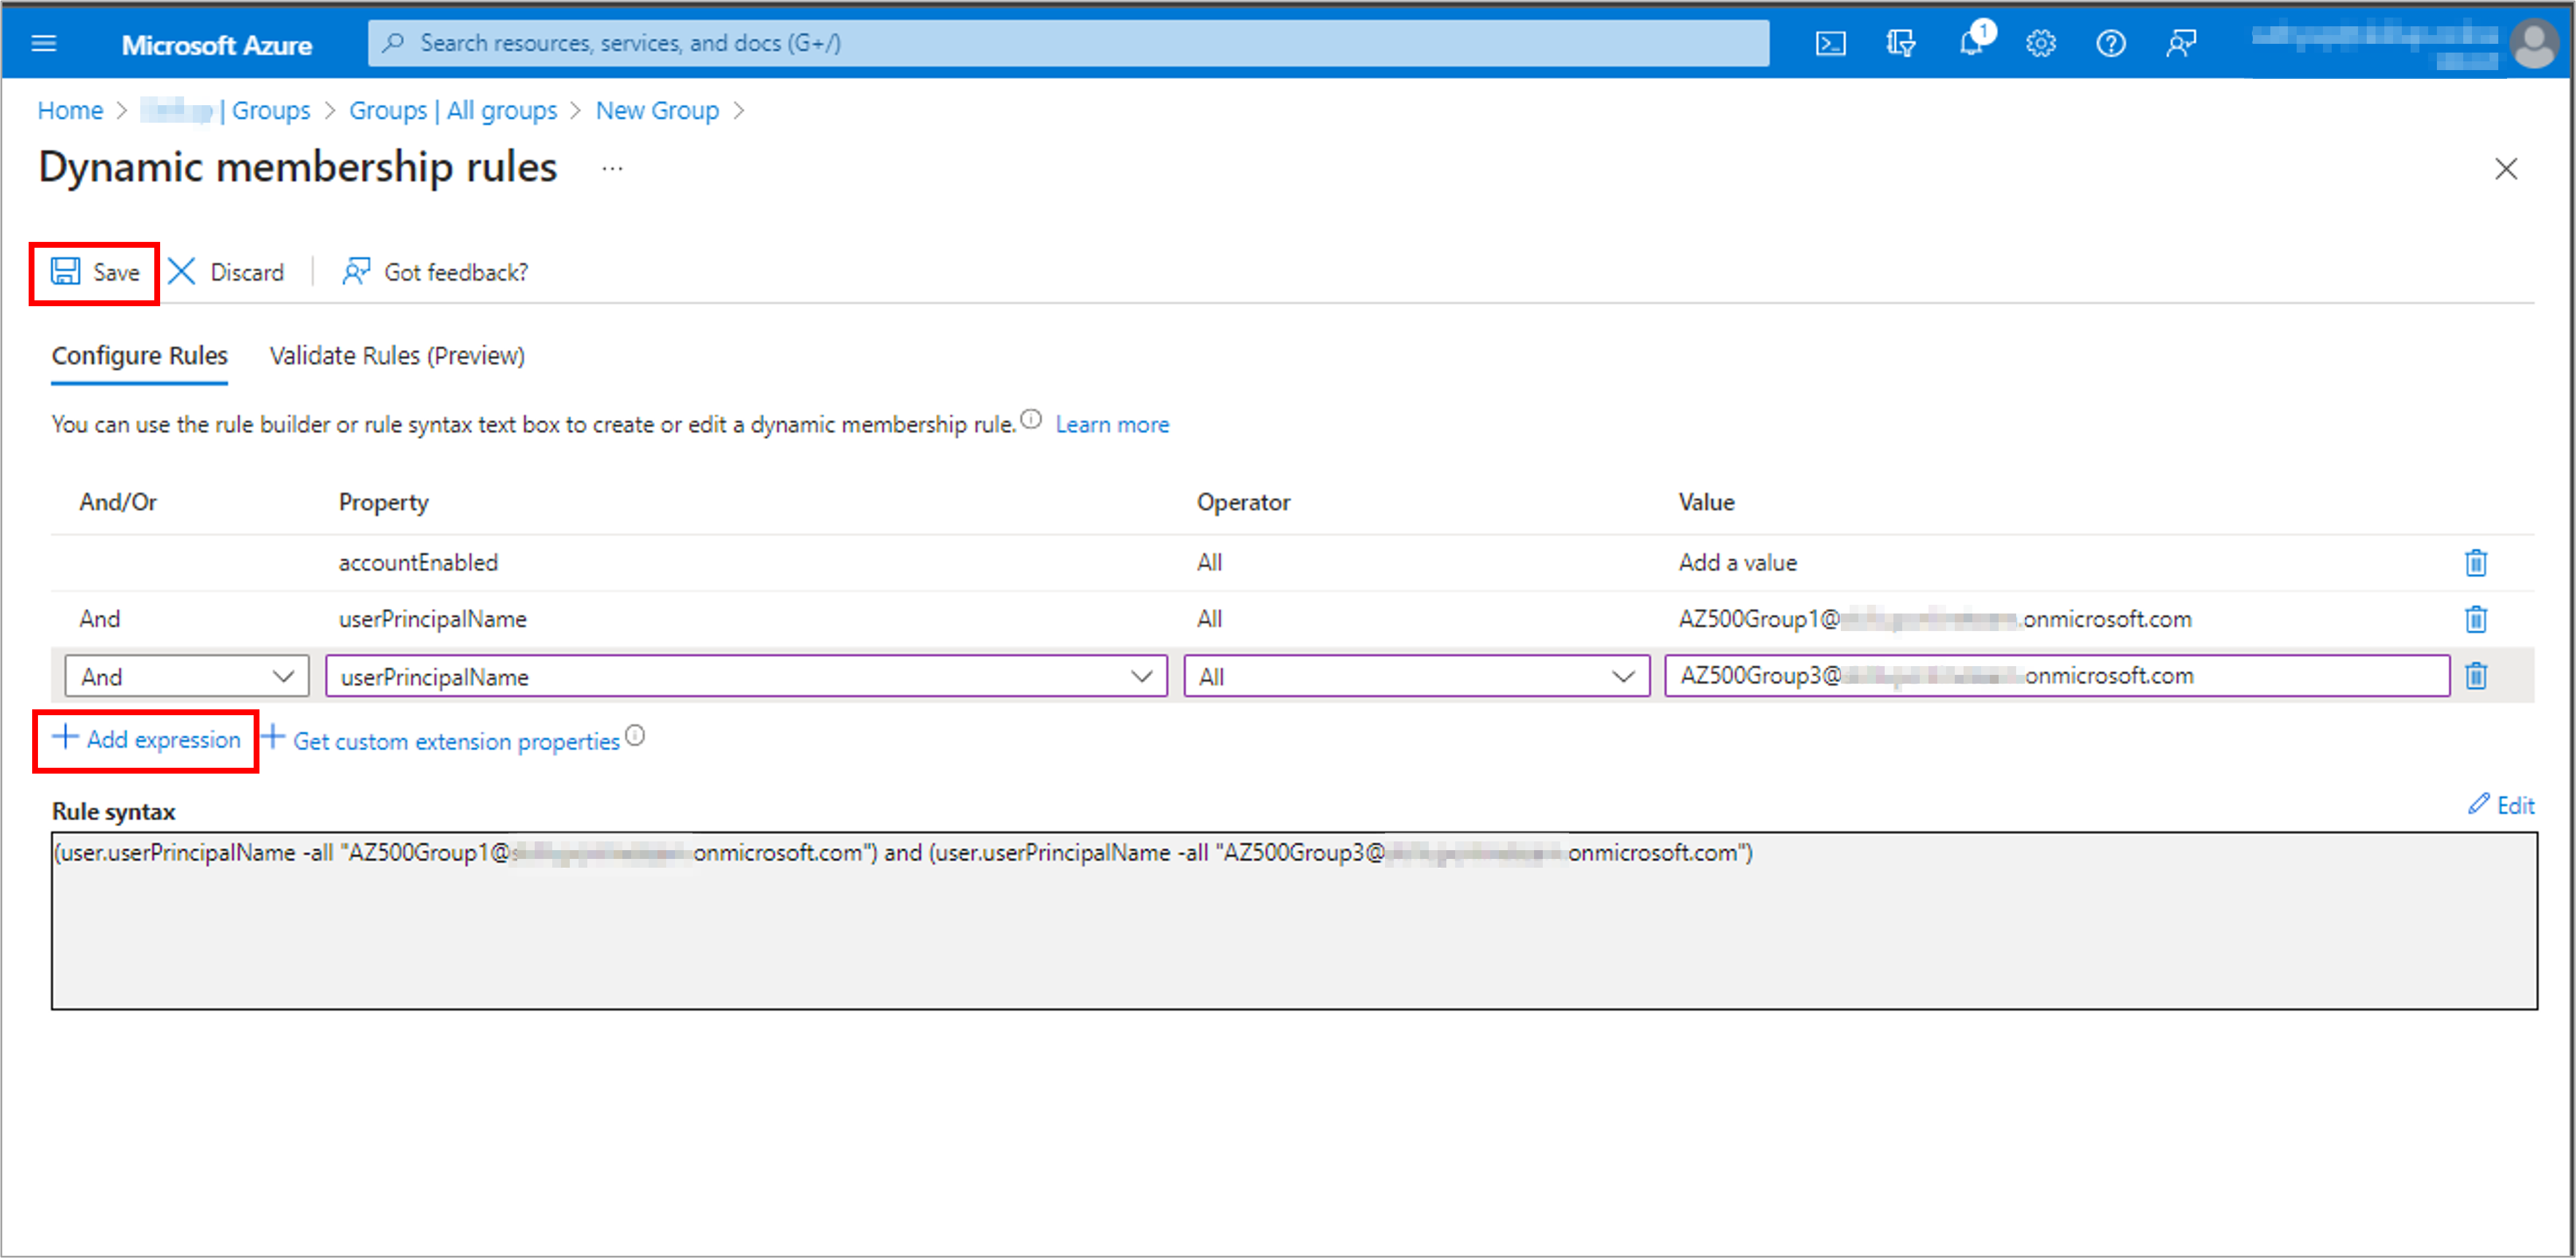
Task: Switch to Validate Rules (Preview) tab
Action: tap(397, 356)
